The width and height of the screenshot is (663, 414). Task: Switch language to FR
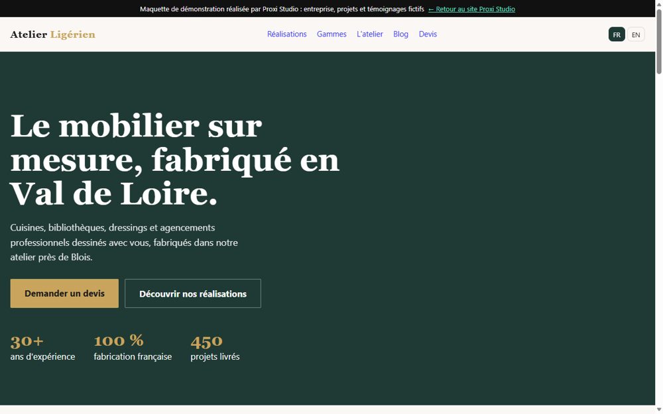click(x=617, y=34)
